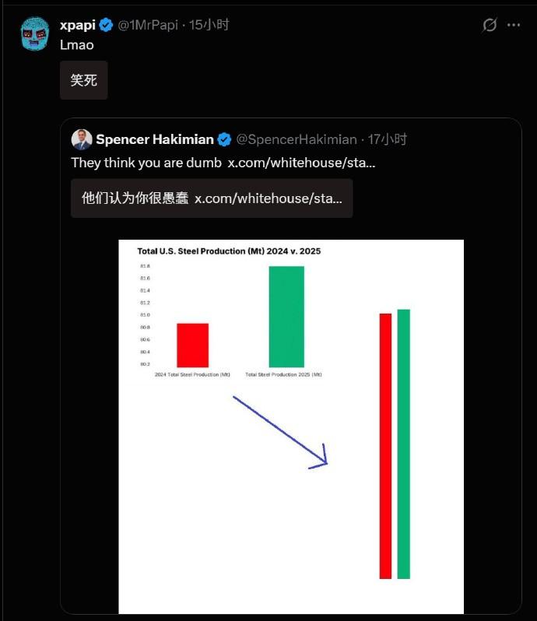Open the three-dot more options menu

(x=514, y=25)
